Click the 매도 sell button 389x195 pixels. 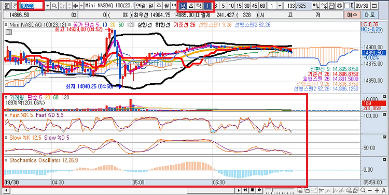point(371,15)
